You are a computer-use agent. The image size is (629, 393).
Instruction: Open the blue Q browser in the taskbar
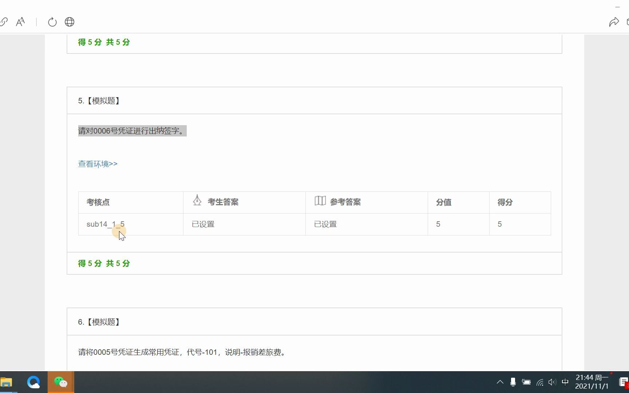pyautogui.click(x=33, y=382)
